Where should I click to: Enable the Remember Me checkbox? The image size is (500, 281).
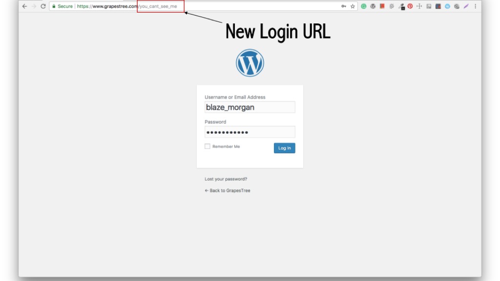pyautogui.click(x=207, y=146)
